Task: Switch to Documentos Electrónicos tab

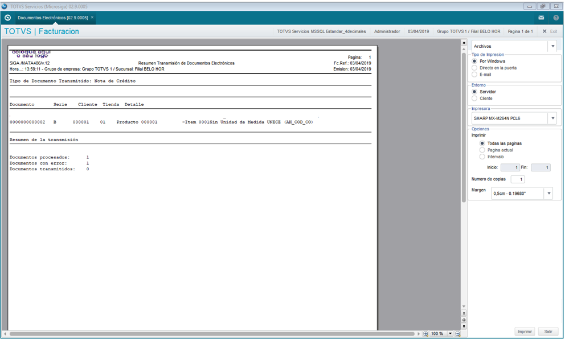Action: point(52,18)
